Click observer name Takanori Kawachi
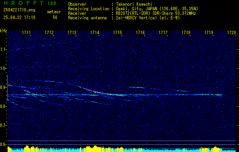239x152 pixels. pos(134,4)
